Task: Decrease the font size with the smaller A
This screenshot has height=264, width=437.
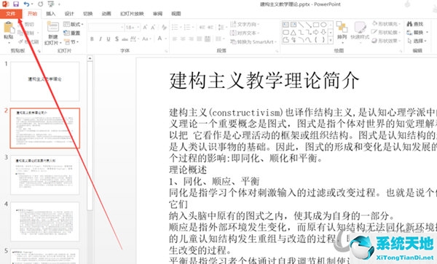Action: click(153, 27)
